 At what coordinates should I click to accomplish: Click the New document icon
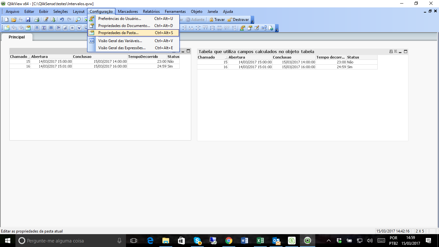click(x=6, y=20)
